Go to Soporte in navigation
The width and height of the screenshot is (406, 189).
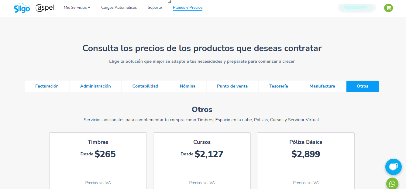pos(155,7)
